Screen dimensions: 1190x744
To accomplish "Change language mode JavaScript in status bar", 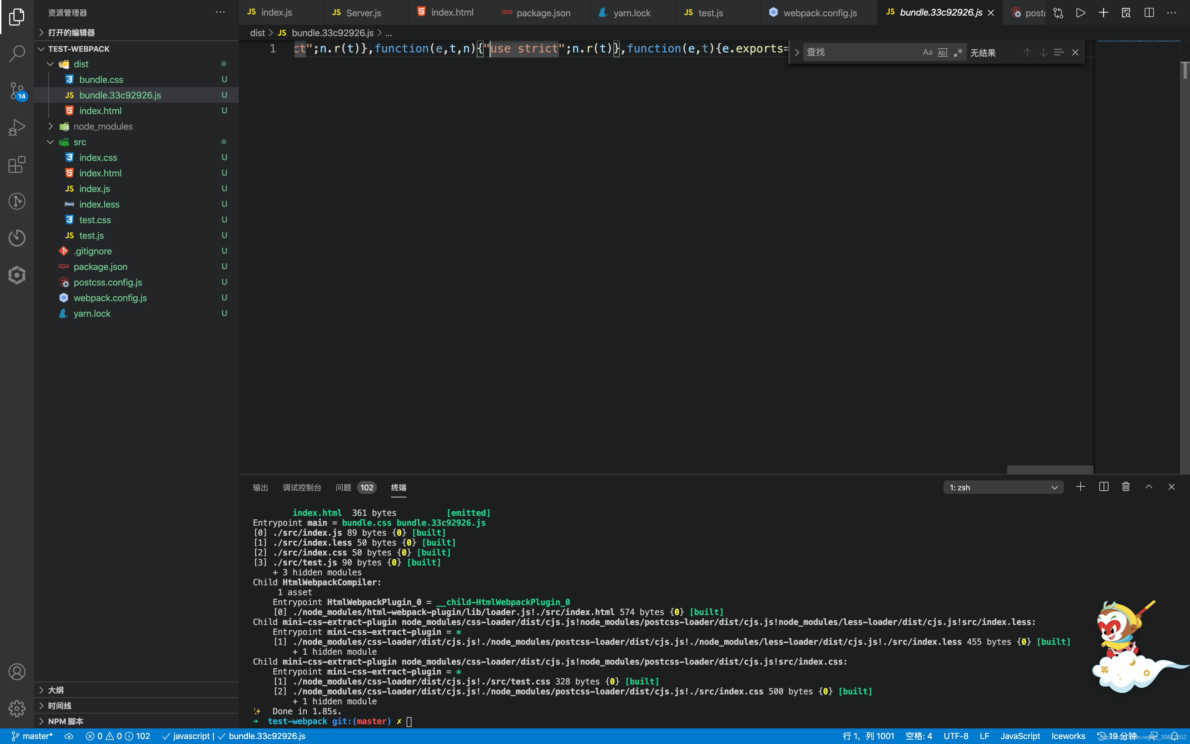I will click(1020, 736).
